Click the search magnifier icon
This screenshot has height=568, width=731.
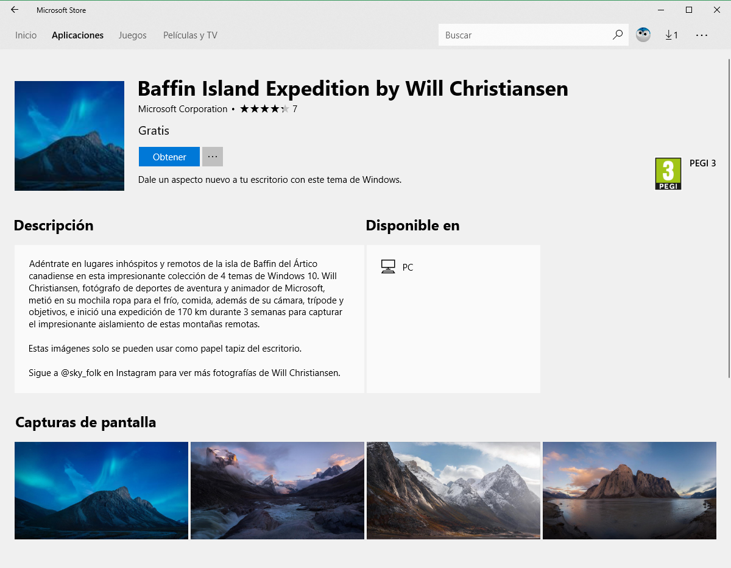pos(618,35)
